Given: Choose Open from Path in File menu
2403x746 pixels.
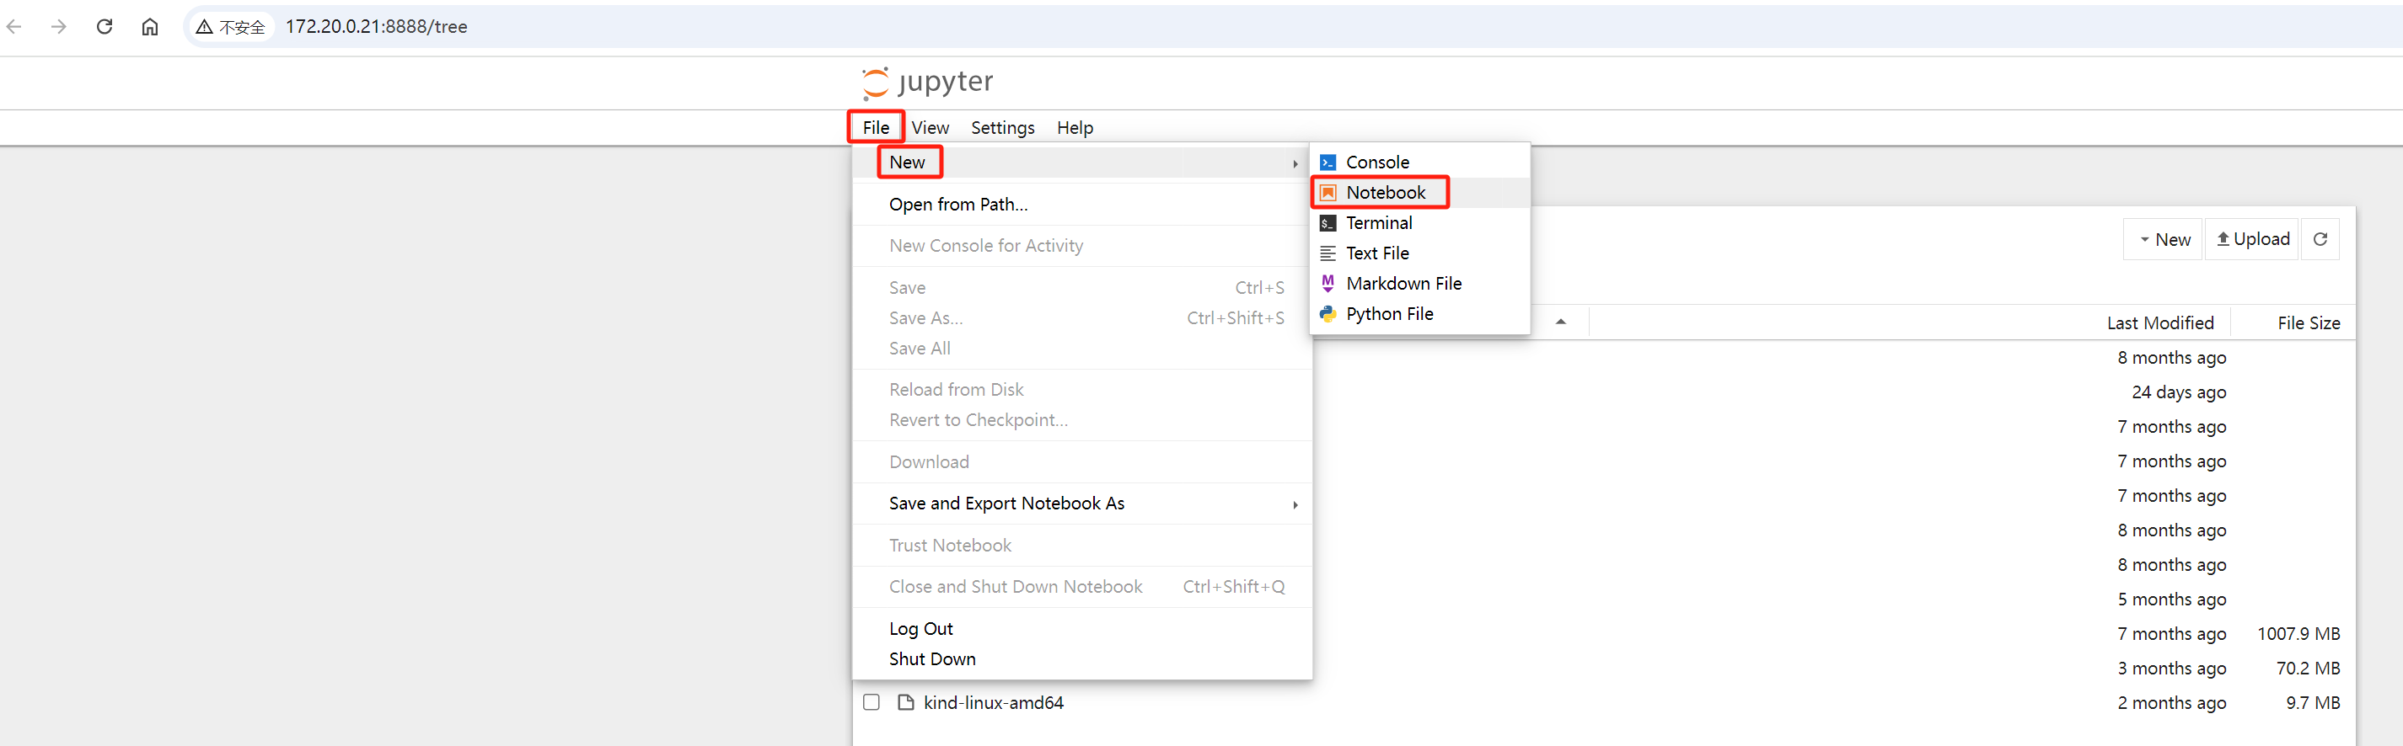Looking at the screenshot, I should pyautogui.click(x=957, y=205).
